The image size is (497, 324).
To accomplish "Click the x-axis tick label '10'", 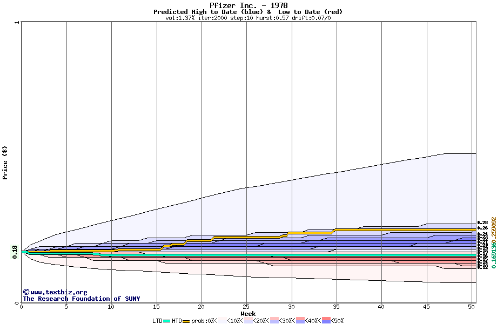I will (111, 307).
